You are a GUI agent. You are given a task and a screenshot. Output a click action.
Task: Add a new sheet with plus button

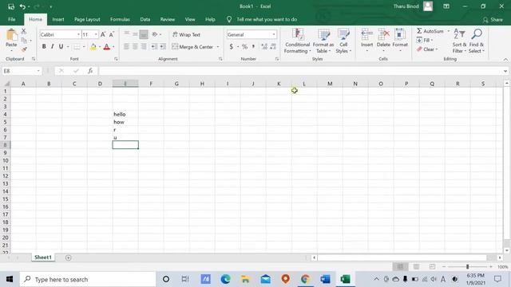(68, 258)
